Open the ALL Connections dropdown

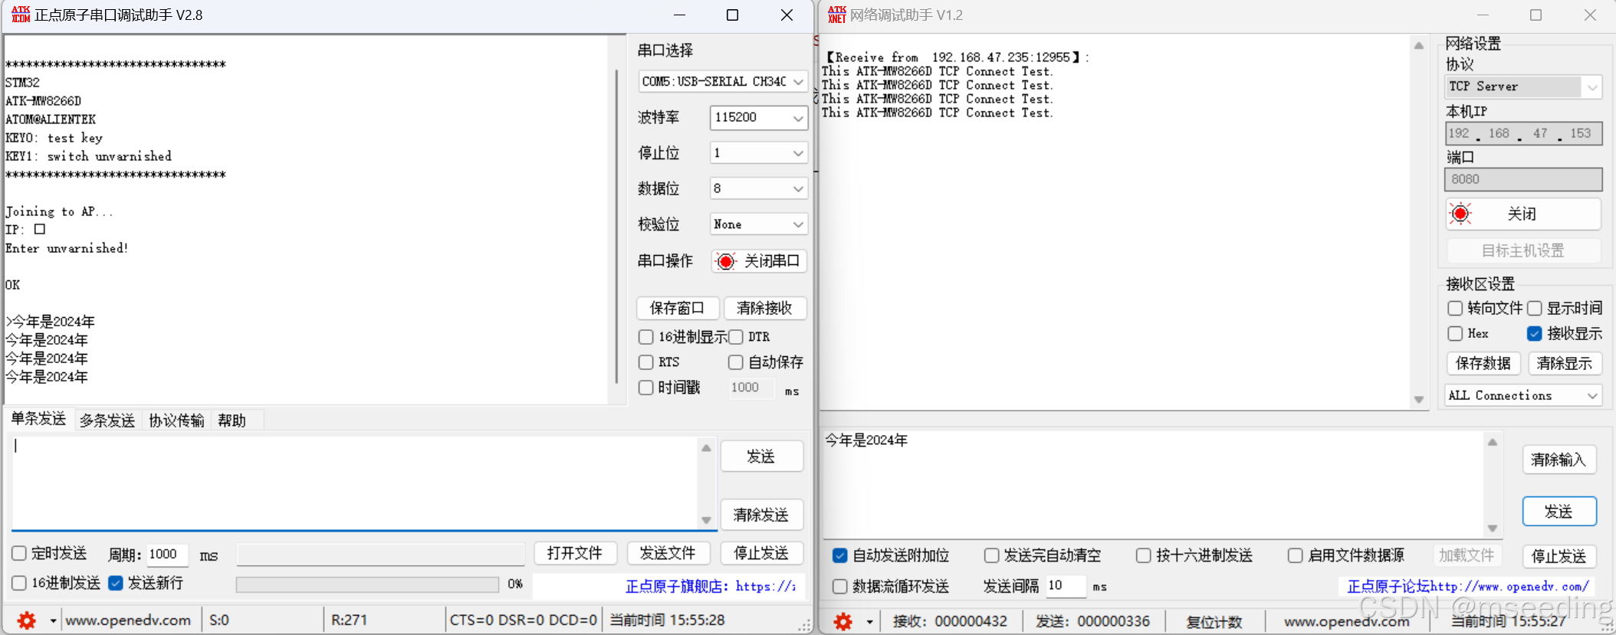coord(1524,395)
